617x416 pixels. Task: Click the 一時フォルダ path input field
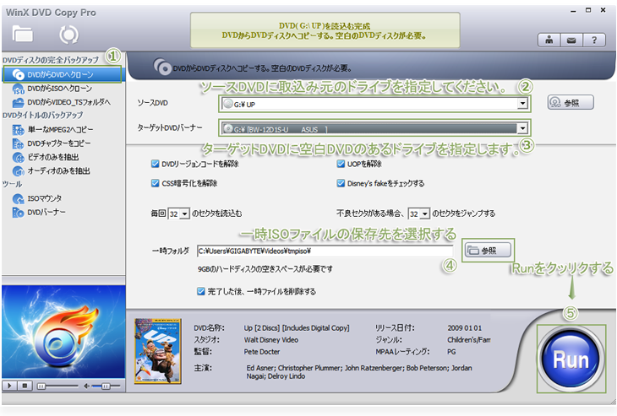[x=325, y=251]
